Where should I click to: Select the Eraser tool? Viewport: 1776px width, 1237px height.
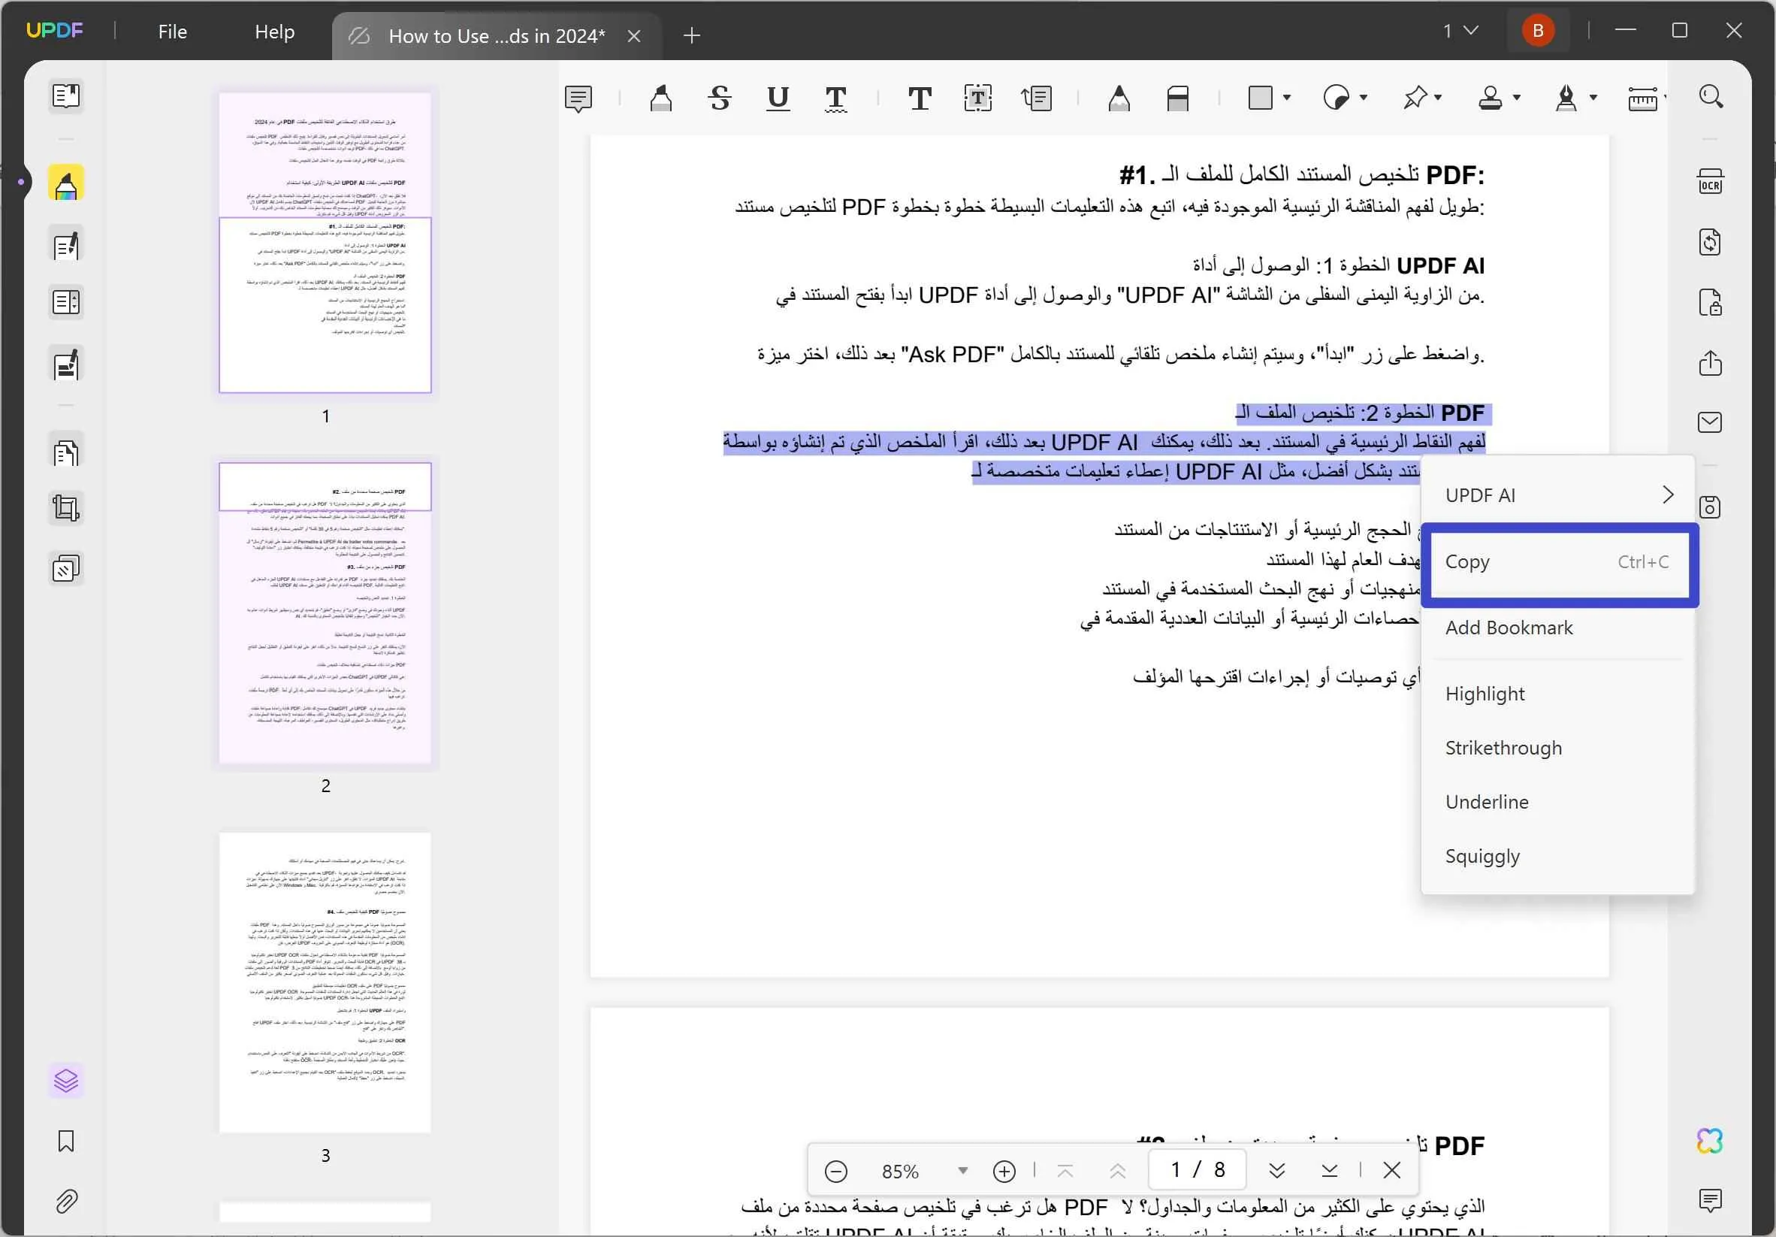click(1176, 98)
